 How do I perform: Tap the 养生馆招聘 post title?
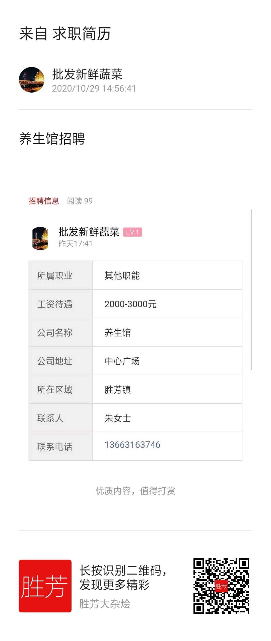[x=52, y=138]
